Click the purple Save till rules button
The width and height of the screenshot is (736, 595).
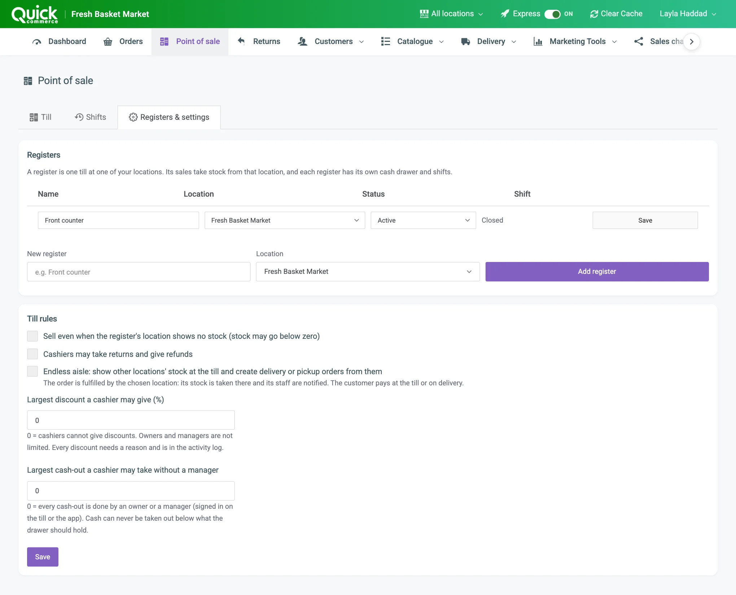pos(43,557)
